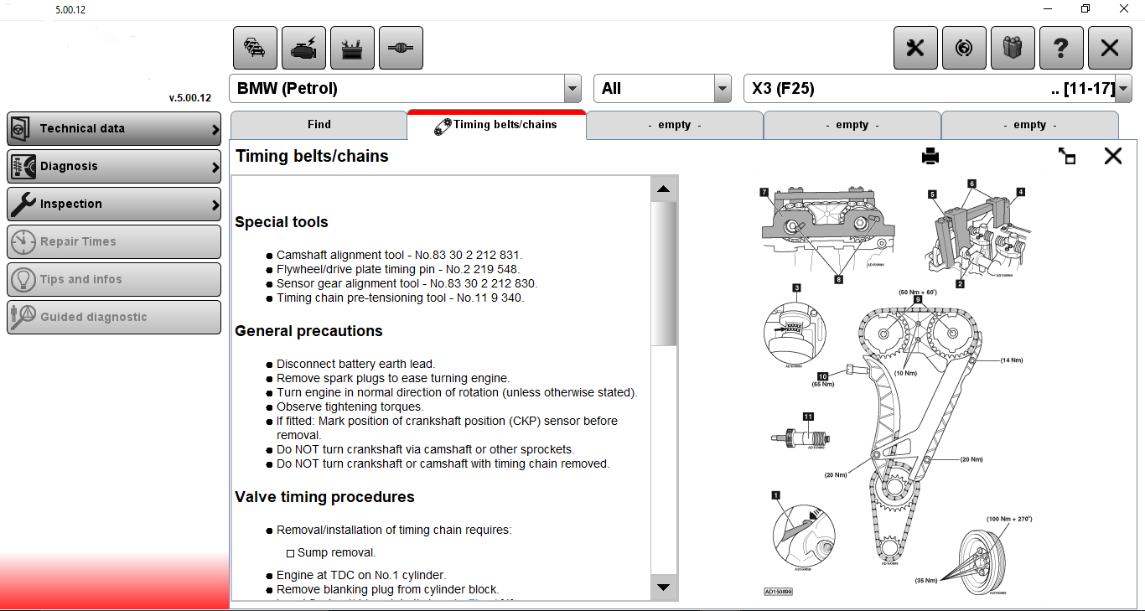The image size is (1145, 611).
Task: Open the vehicle selection cars icon
Action: point(255,48)
